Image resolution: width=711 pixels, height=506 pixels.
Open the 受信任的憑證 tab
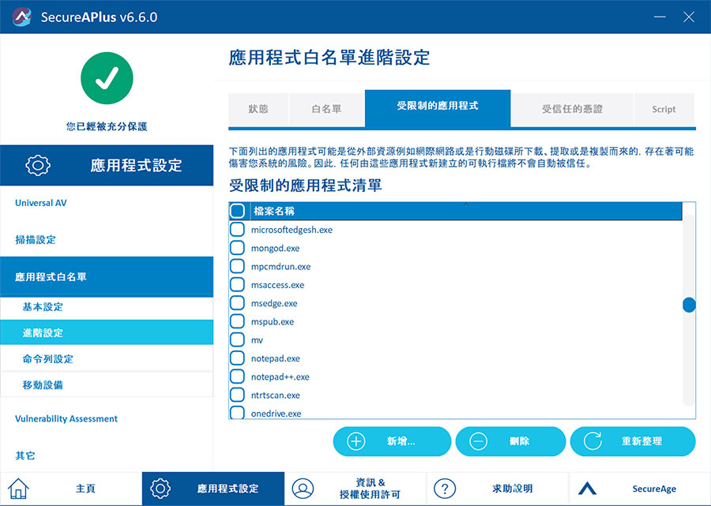[572, 109]
